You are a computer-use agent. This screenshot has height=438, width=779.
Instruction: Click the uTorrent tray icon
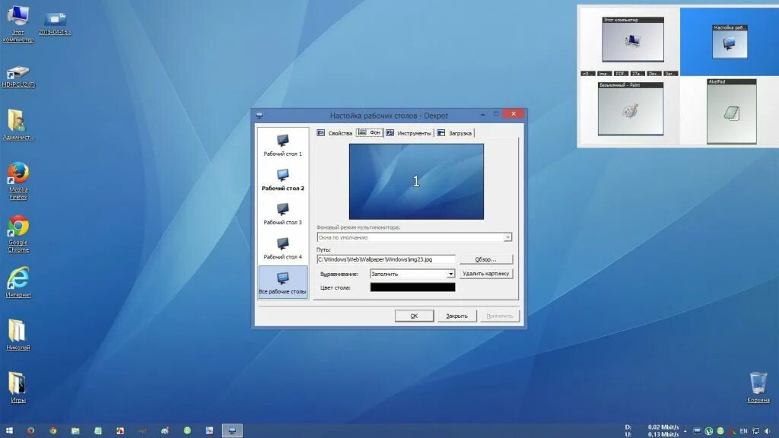(x=709, y=431)
